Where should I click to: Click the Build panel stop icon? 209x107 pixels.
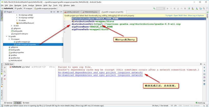click(x=5, y=67)
